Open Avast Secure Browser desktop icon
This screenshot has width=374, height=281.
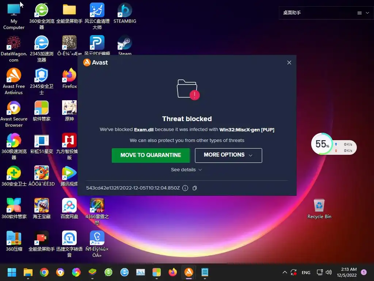coord(14,114)
